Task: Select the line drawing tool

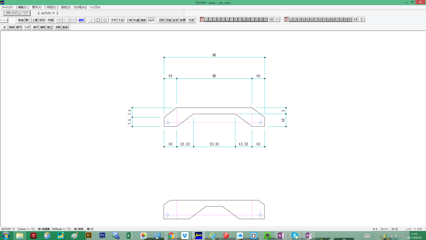Action: tap(92, 20)
